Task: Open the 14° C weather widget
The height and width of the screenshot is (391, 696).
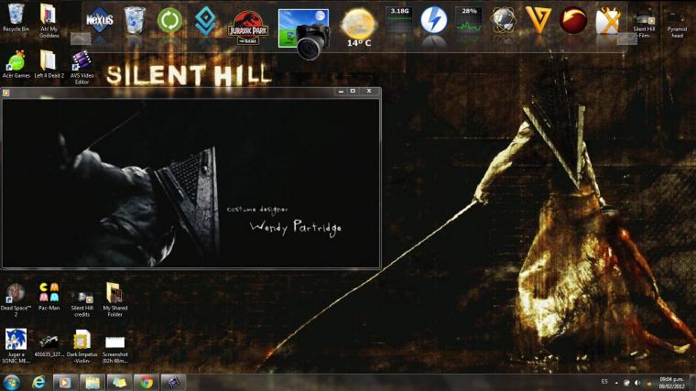Action: pyautogui.click(x=359, y=28)
